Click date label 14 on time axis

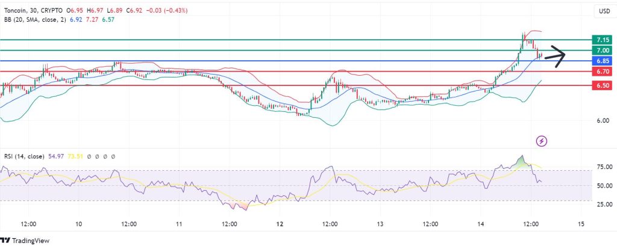coord(481,224)
